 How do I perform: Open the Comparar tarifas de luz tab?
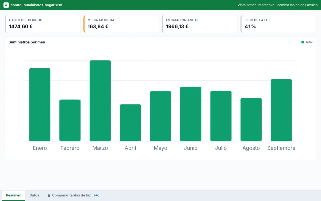[73, 195]
